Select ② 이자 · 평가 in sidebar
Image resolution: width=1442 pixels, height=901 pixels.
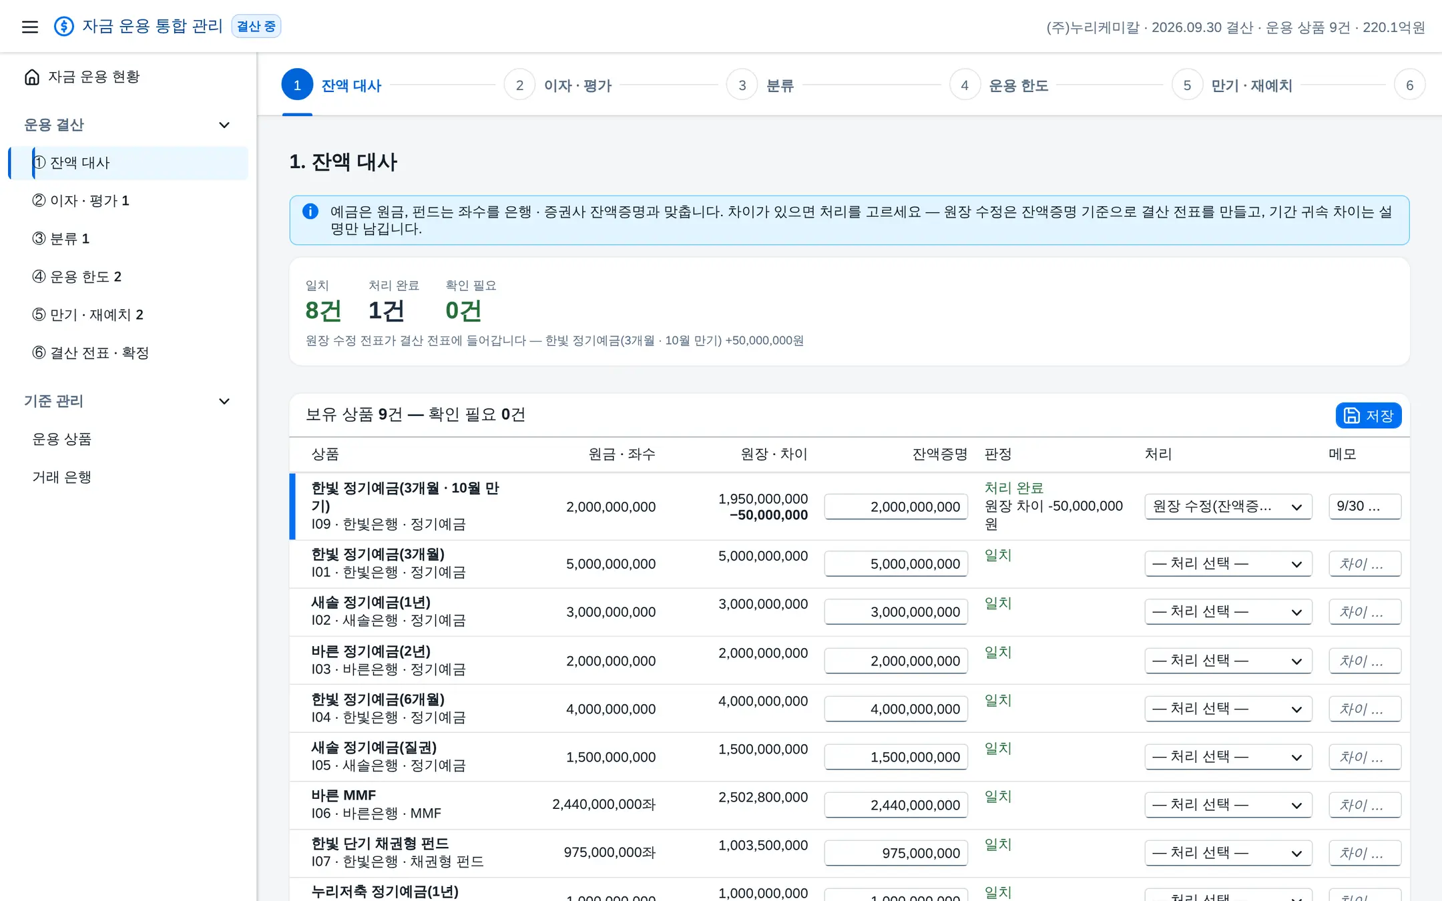click(128, 201)
